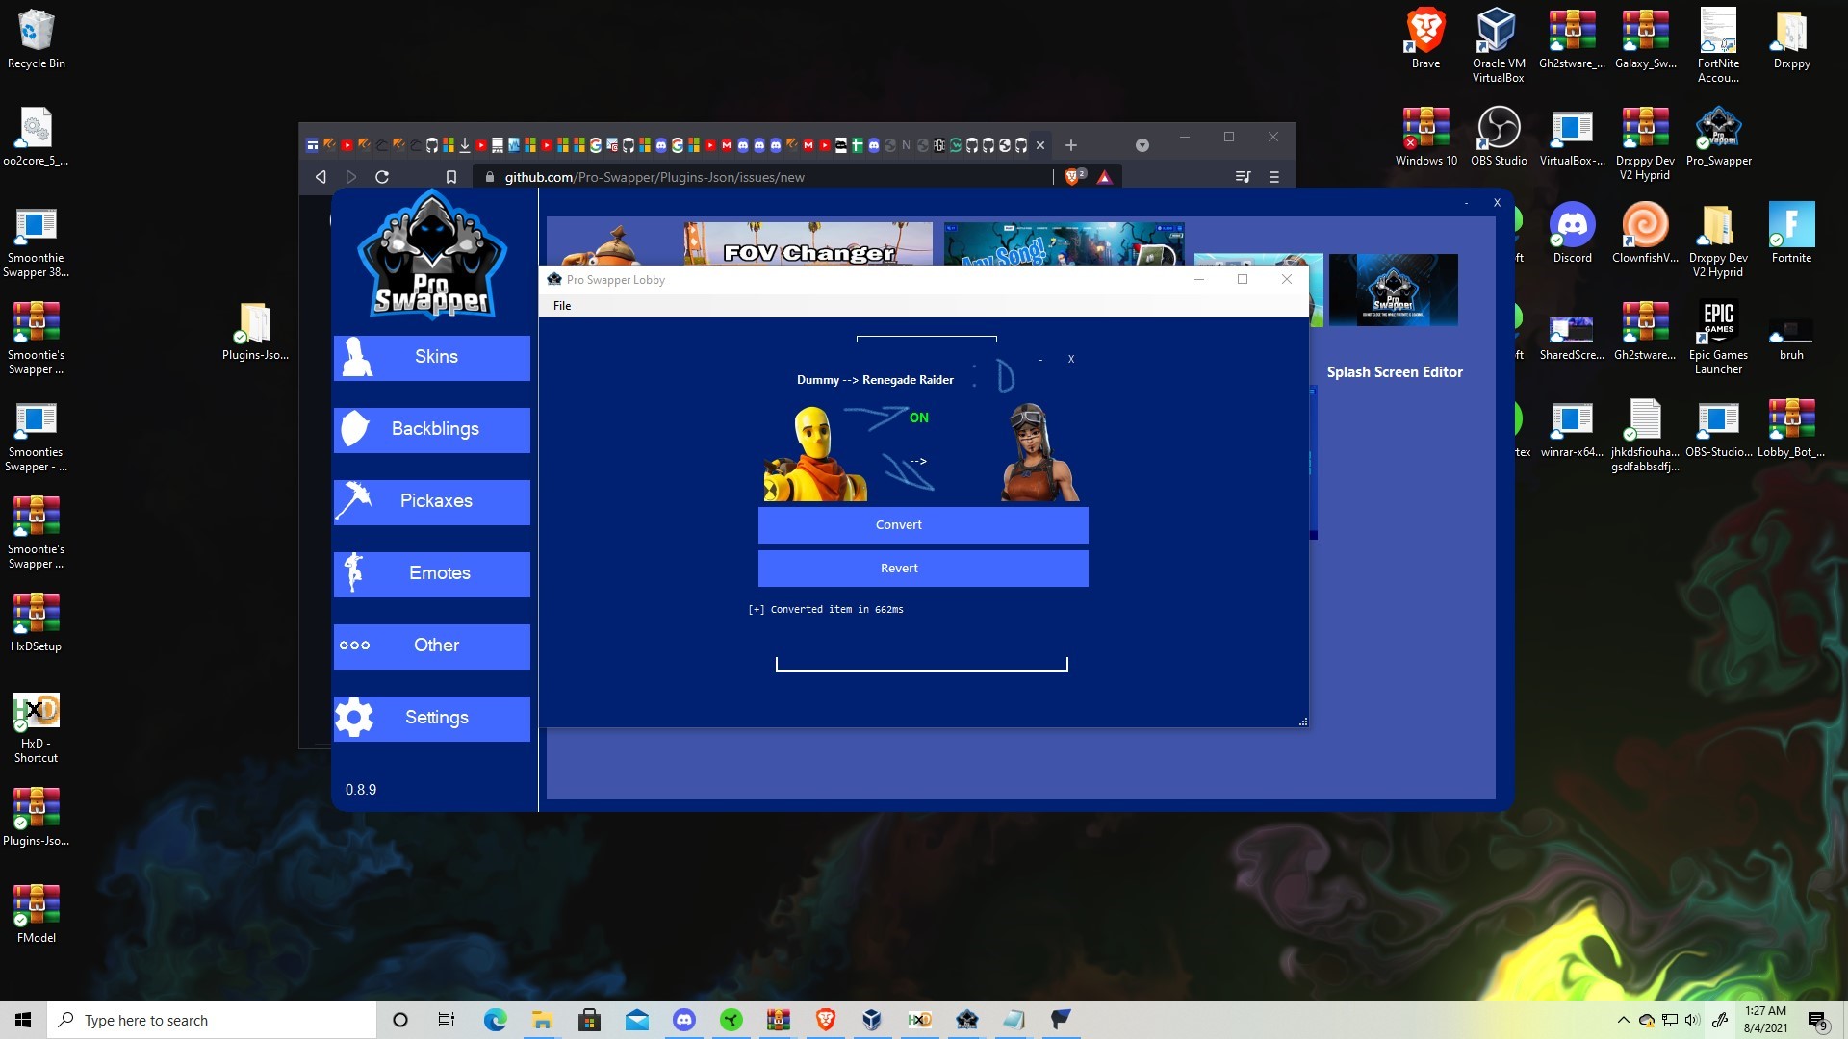The width and height of the screenshot is (1848, 1039).
Task: Show hidden system tray icons
Action: click(x=1623, y=1020)
